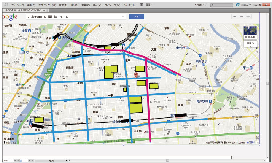
Task: Open the Arrange Documents layout icon
Action: pyautogui.click(x=148, y=5)
